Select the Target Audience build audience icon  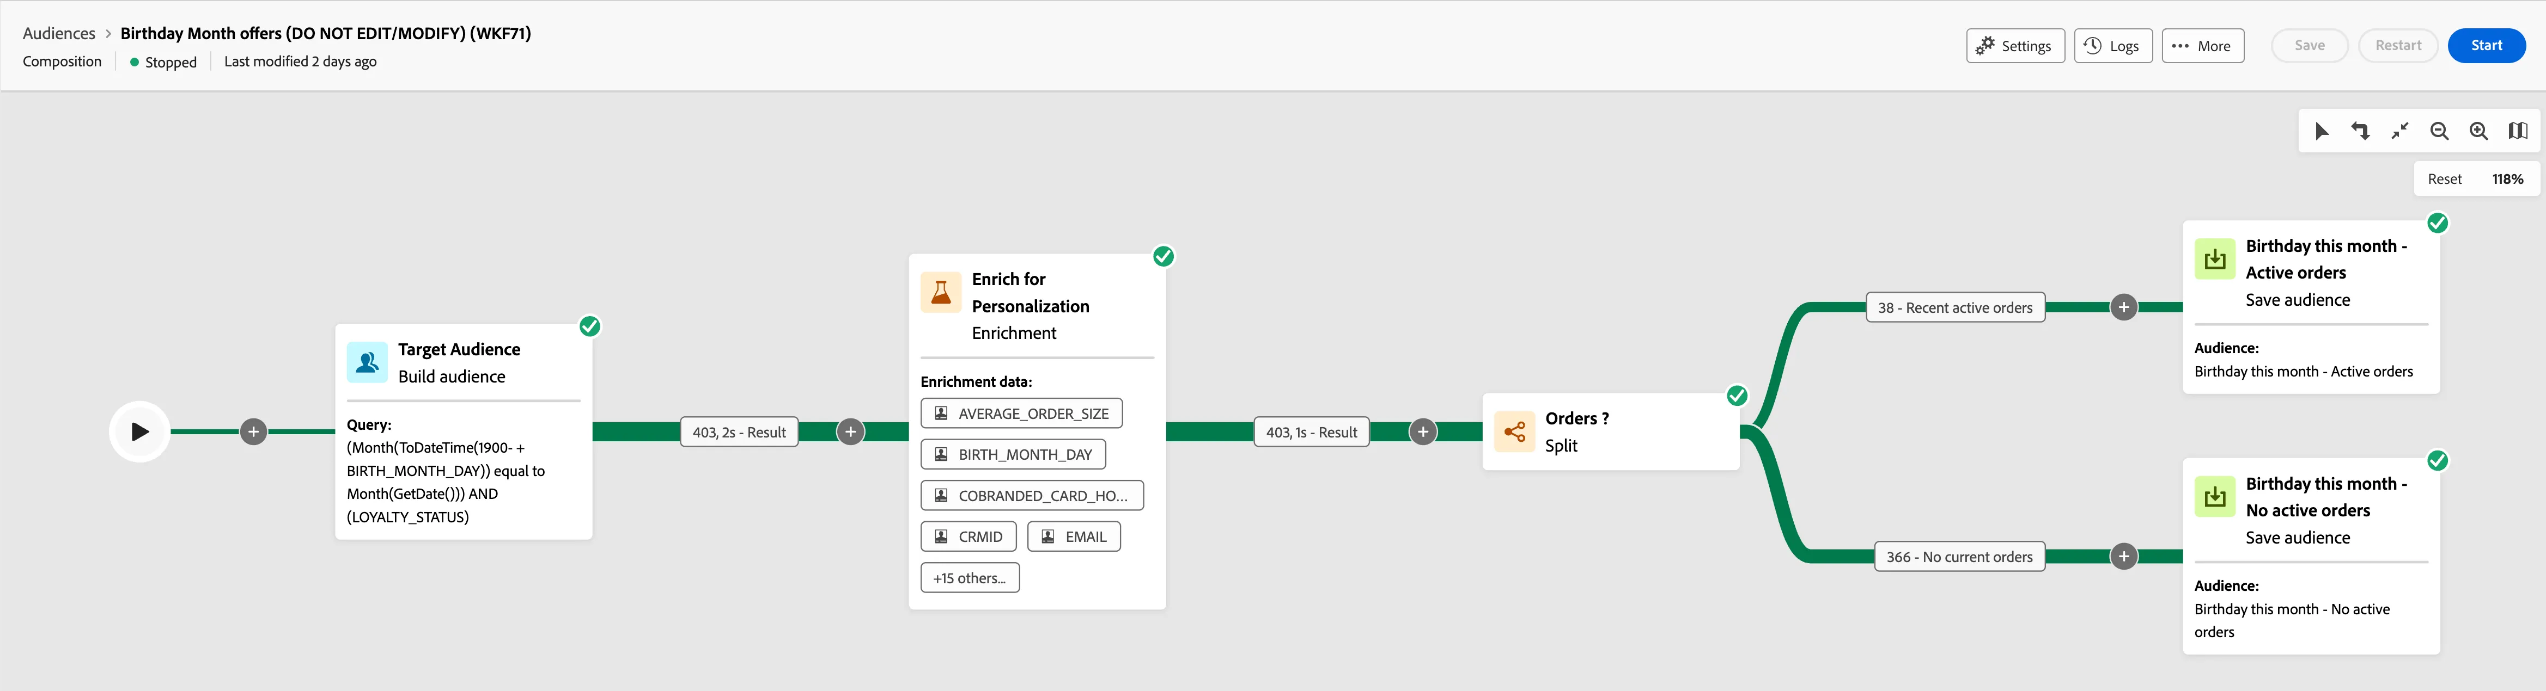(x=367, y=362)
